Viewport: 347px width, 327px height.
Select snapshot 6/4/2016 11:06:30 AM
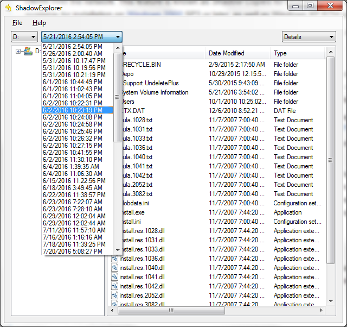77,174
